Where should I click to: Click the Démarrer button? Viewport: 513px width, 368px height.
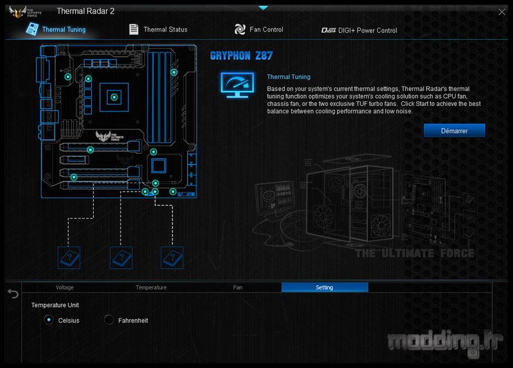coord(454,131)
